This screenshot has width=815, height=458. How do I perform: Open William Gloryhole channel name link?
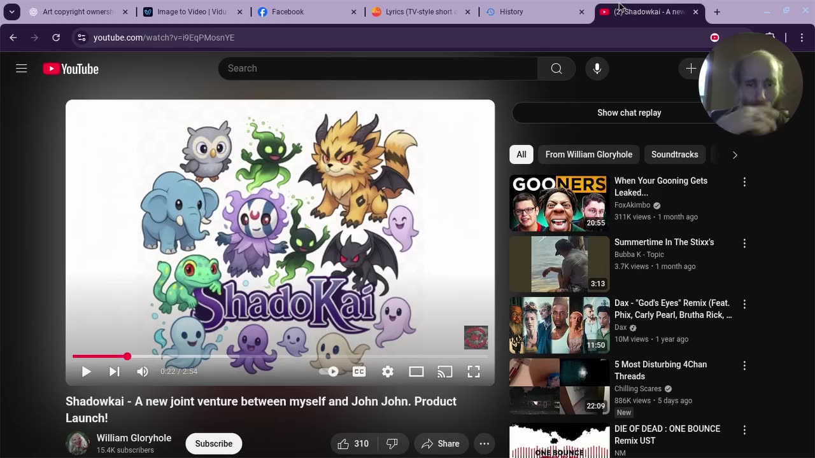[x=134, y=438]
